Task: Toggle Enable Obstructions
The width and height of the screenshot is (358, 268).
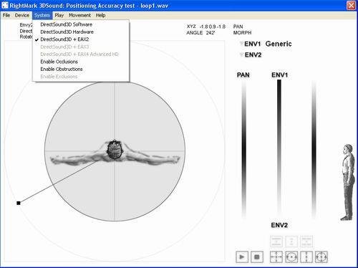Action: click(81, 69)
